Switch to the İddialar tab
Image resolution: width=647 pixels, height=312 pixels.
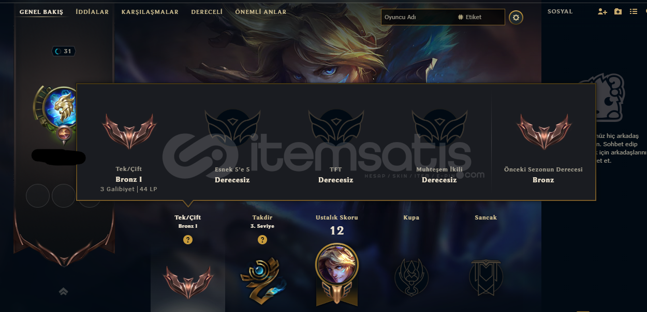click(92, 12)
